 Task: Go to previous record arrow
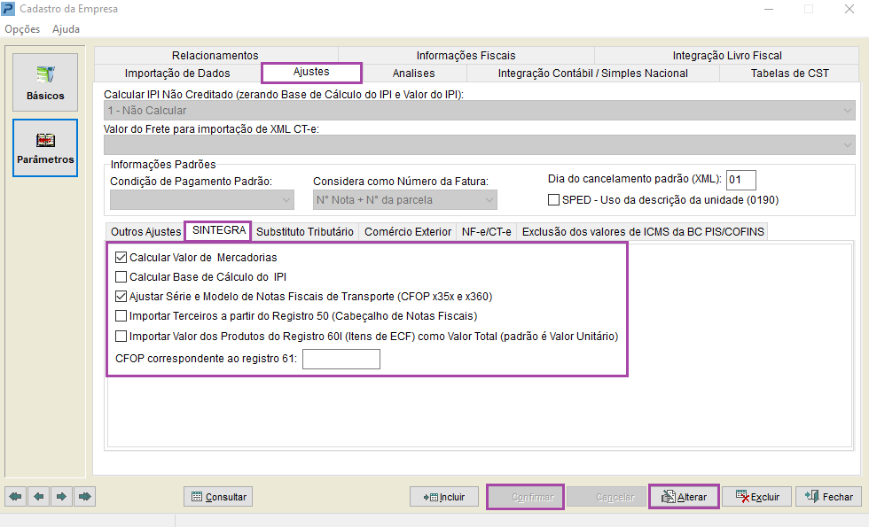(x=38, y=497)
